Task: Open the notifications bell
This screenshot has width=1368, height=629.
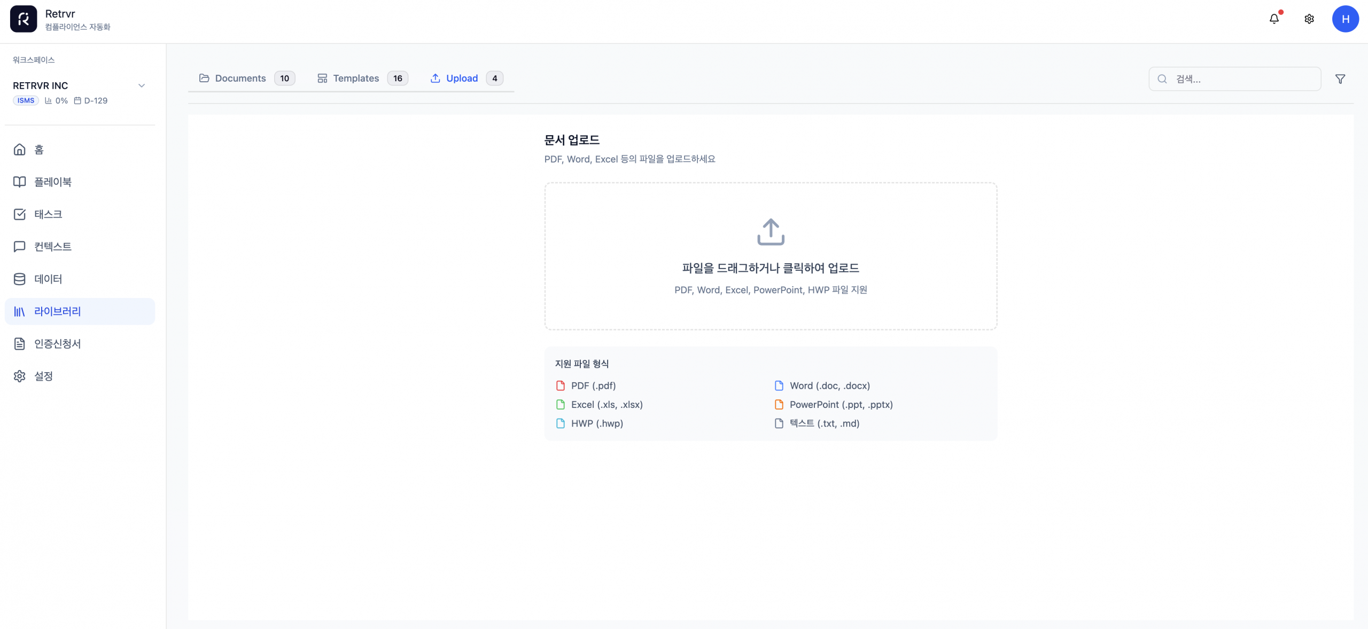Action: point(1274,19)
